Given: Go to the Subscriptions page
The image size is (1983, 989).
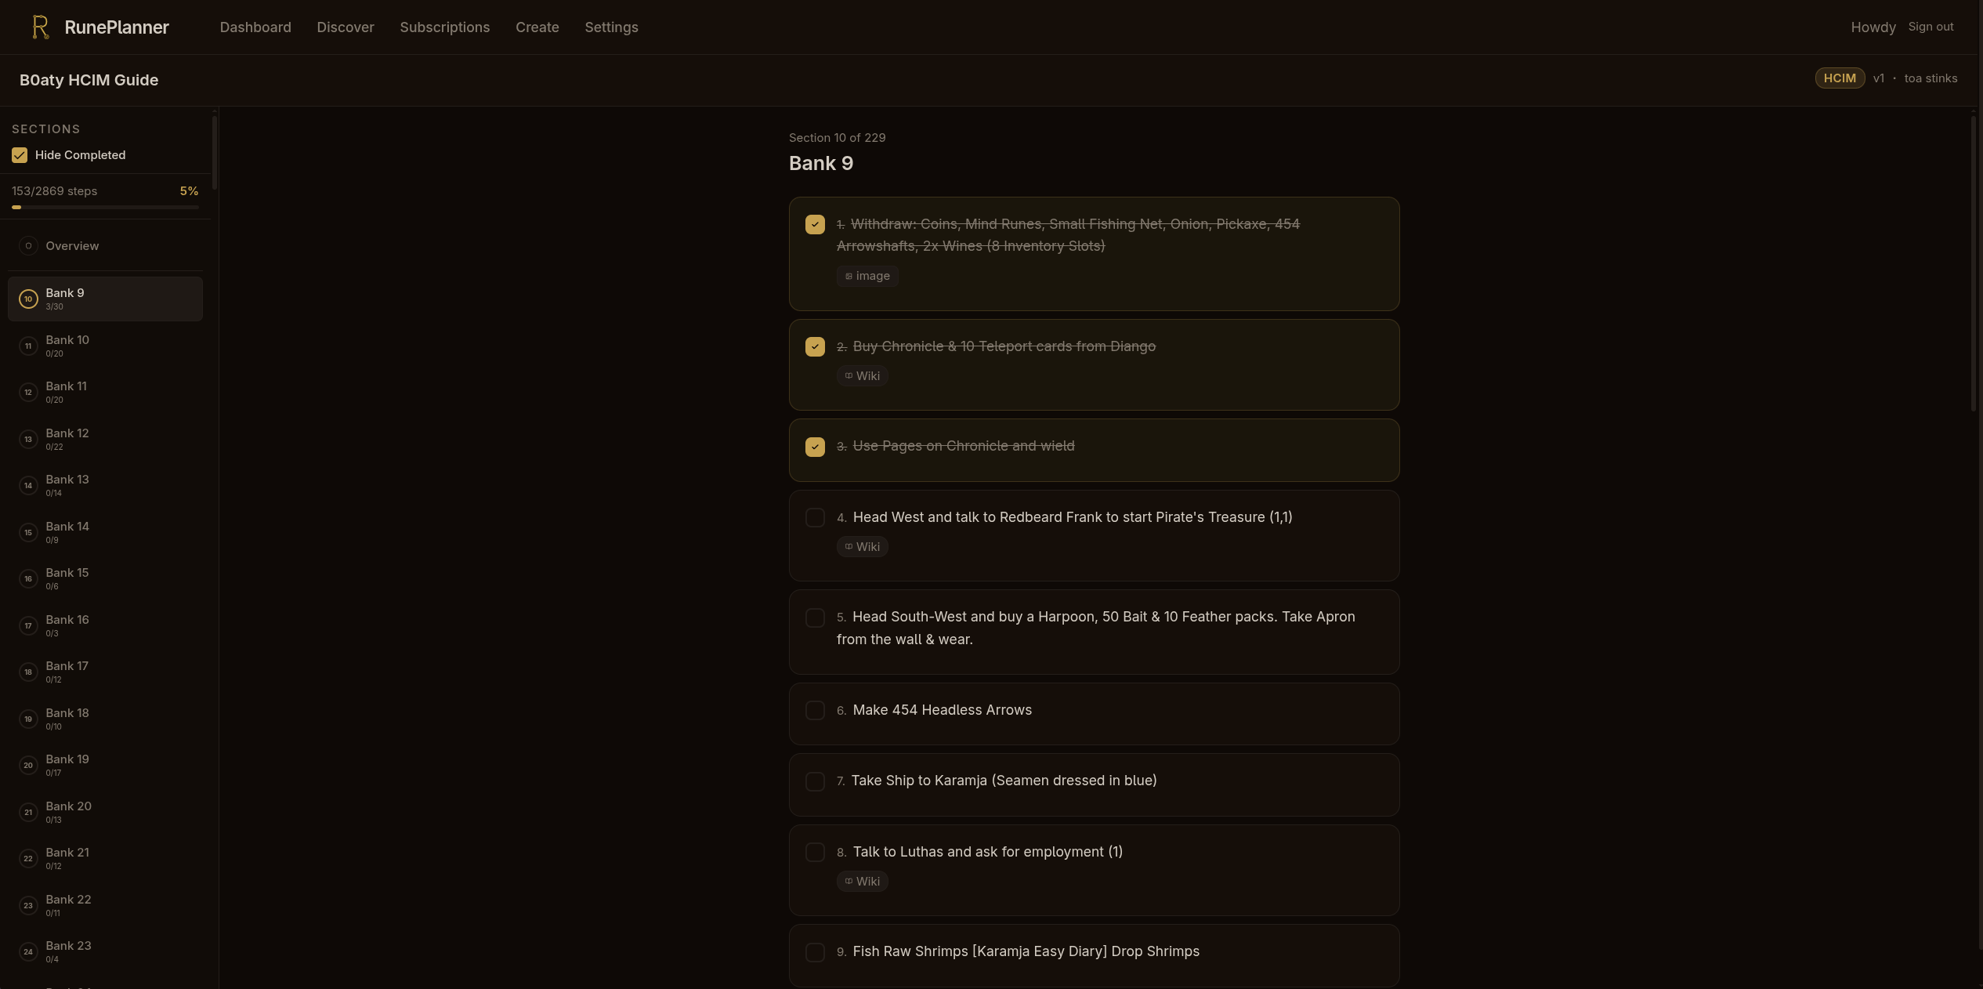Looking at the screenshot, I should [x=444, y=27].
